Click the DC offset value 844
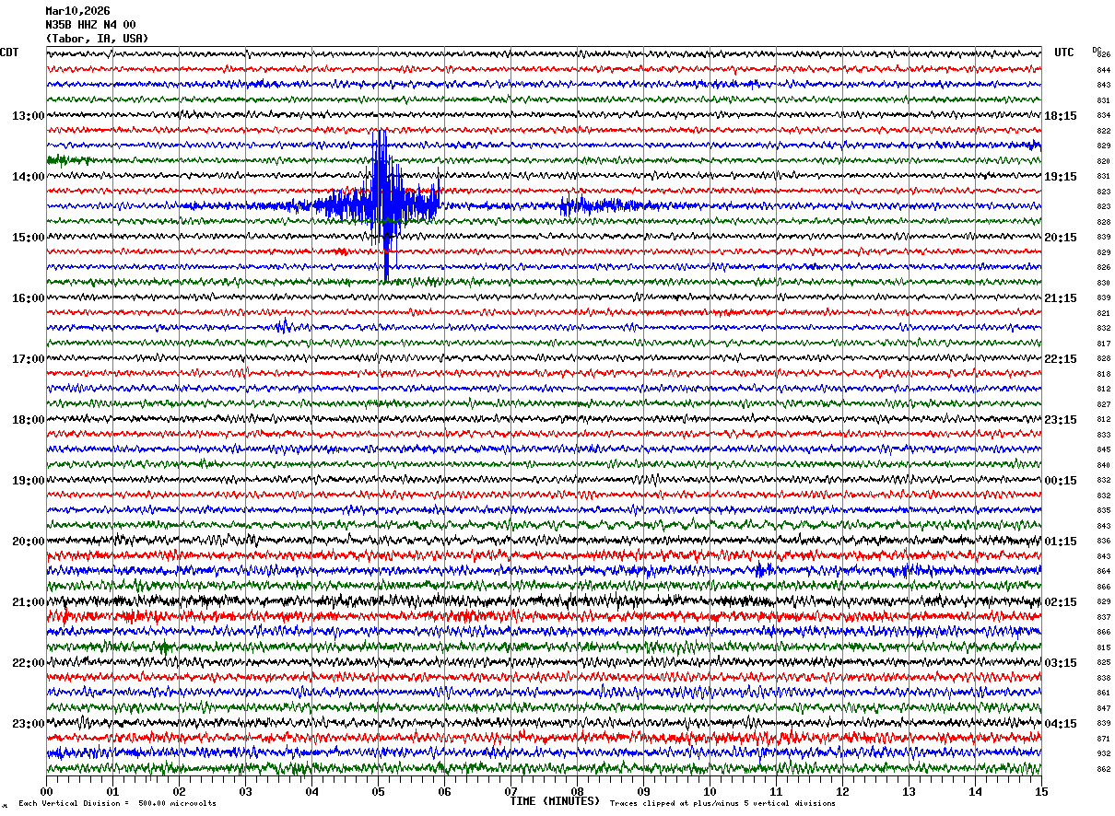The height and width of the screenshot is (816, 1115). pyautogui.click(x=1103, y=70)
